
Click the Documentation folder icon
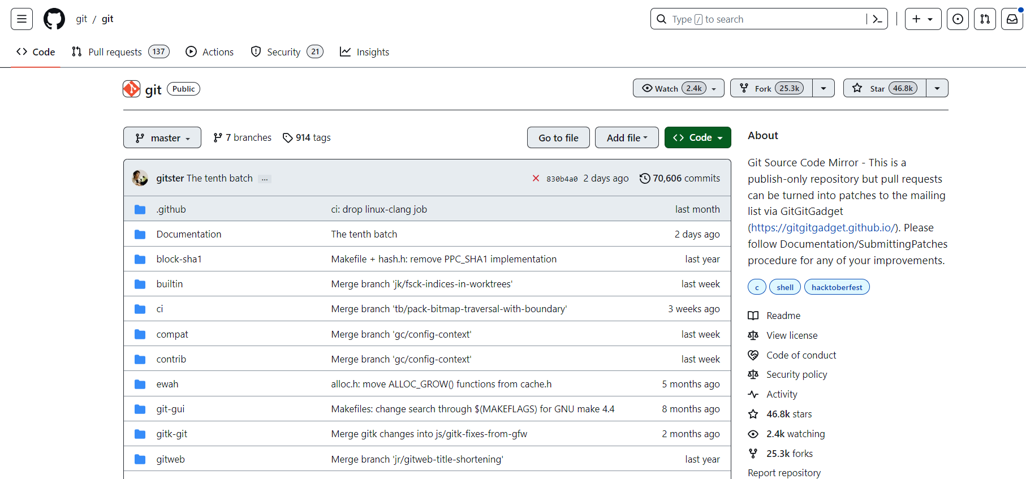(140, 234)
